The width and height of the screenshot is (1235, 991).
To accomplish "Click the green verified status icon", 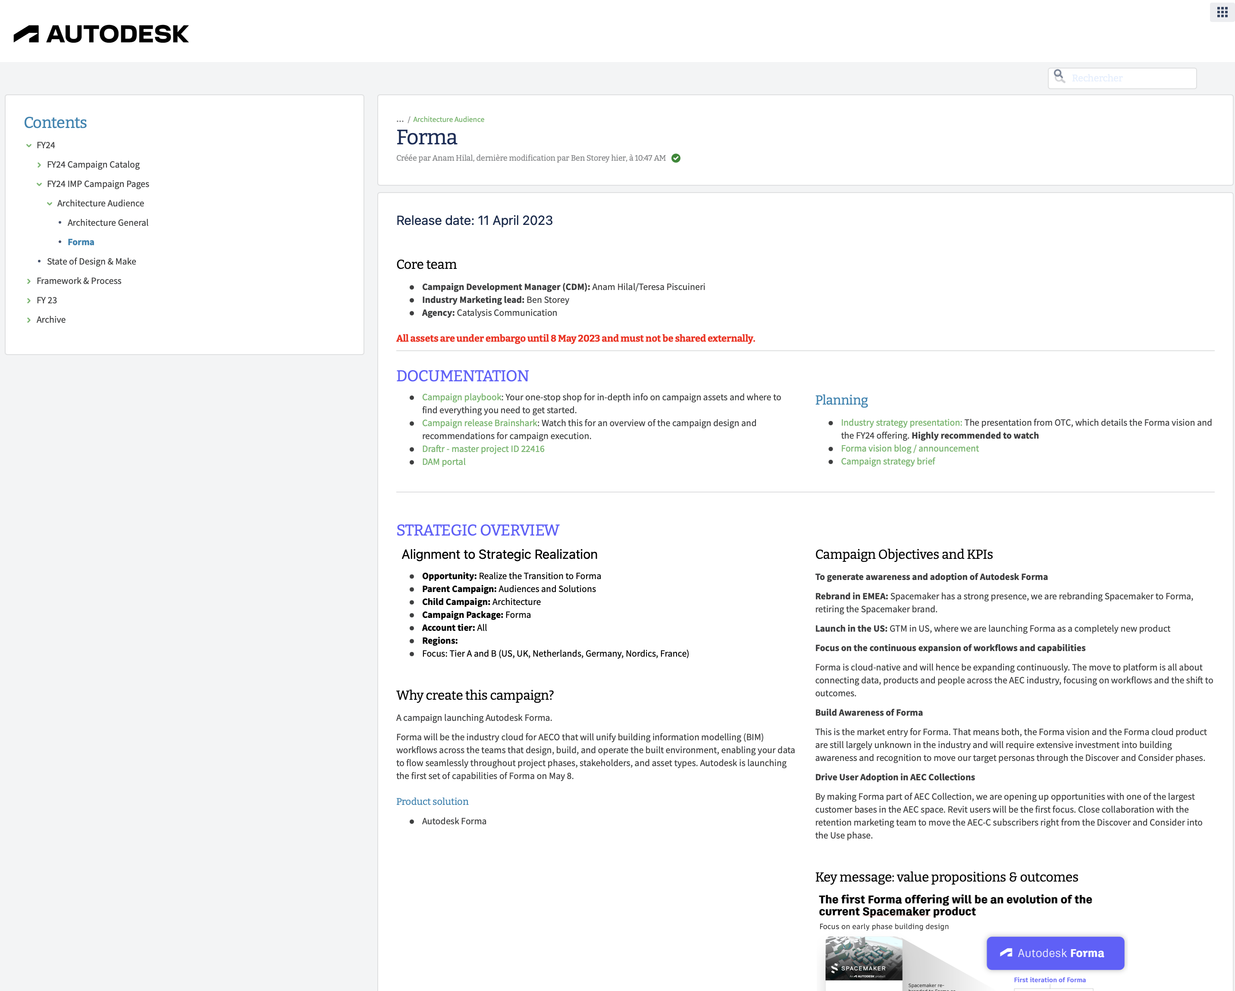I will pyautogui.click(x=676, y=159).
